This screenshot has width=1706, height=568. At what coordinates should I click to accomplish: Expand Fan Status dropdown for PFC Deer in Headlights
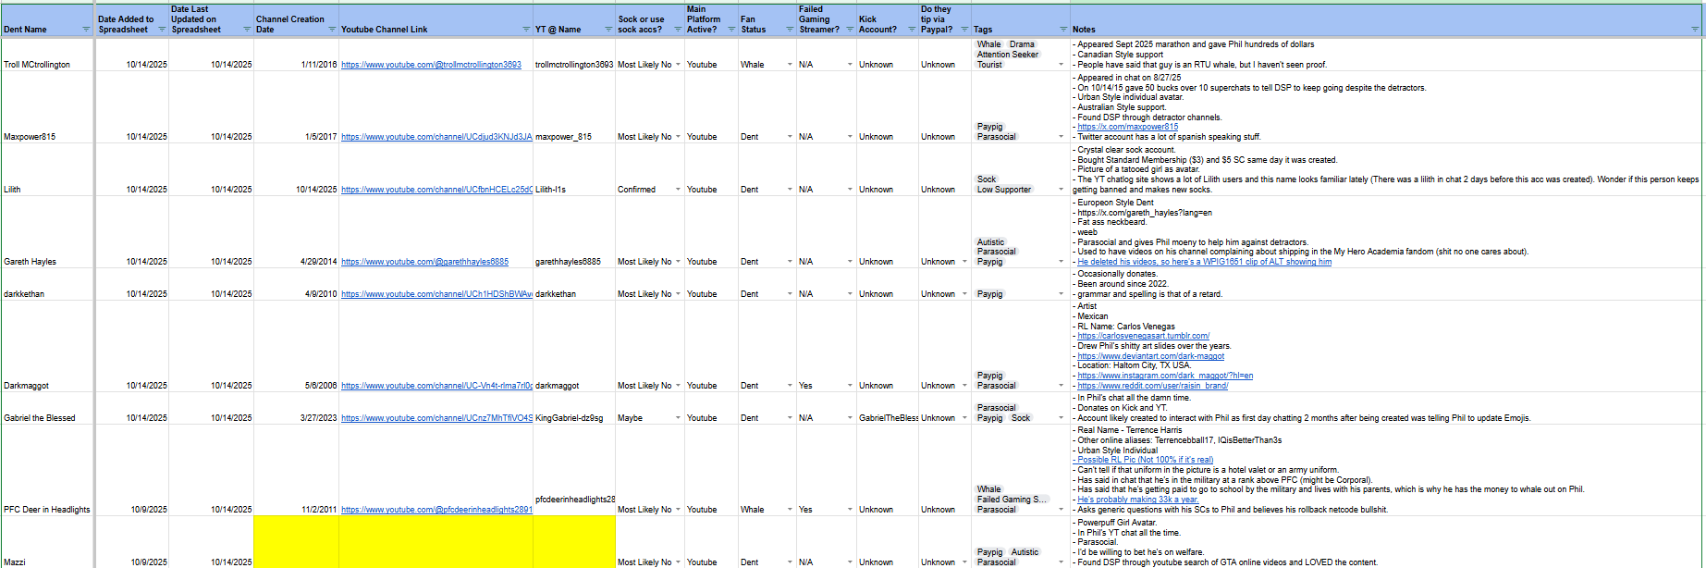(x=790, y=510)
